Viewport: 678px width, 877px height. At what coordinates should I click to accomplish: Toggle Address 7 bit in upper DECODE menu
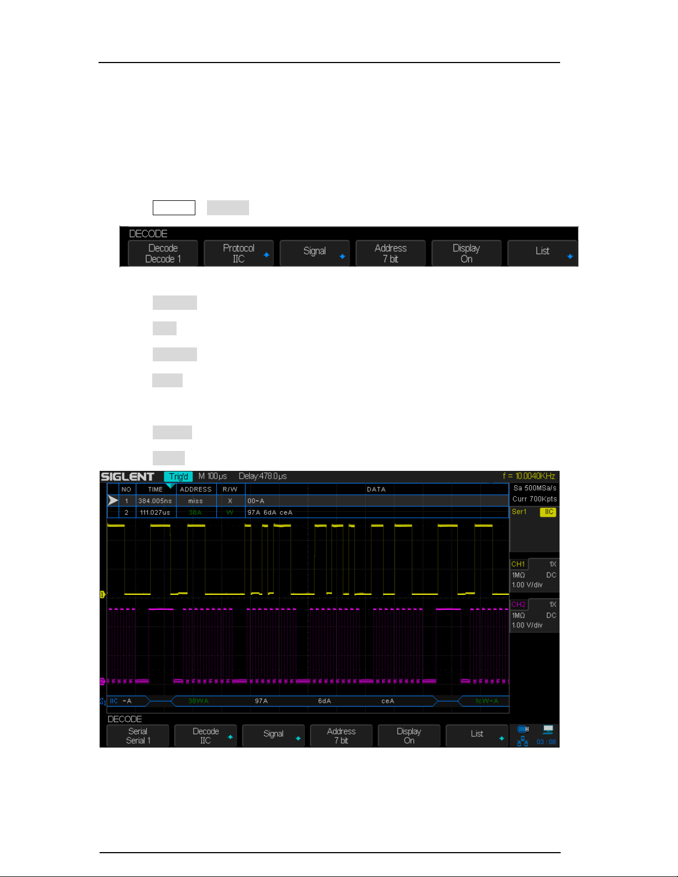pyautogui.click(x=390, y=253)
